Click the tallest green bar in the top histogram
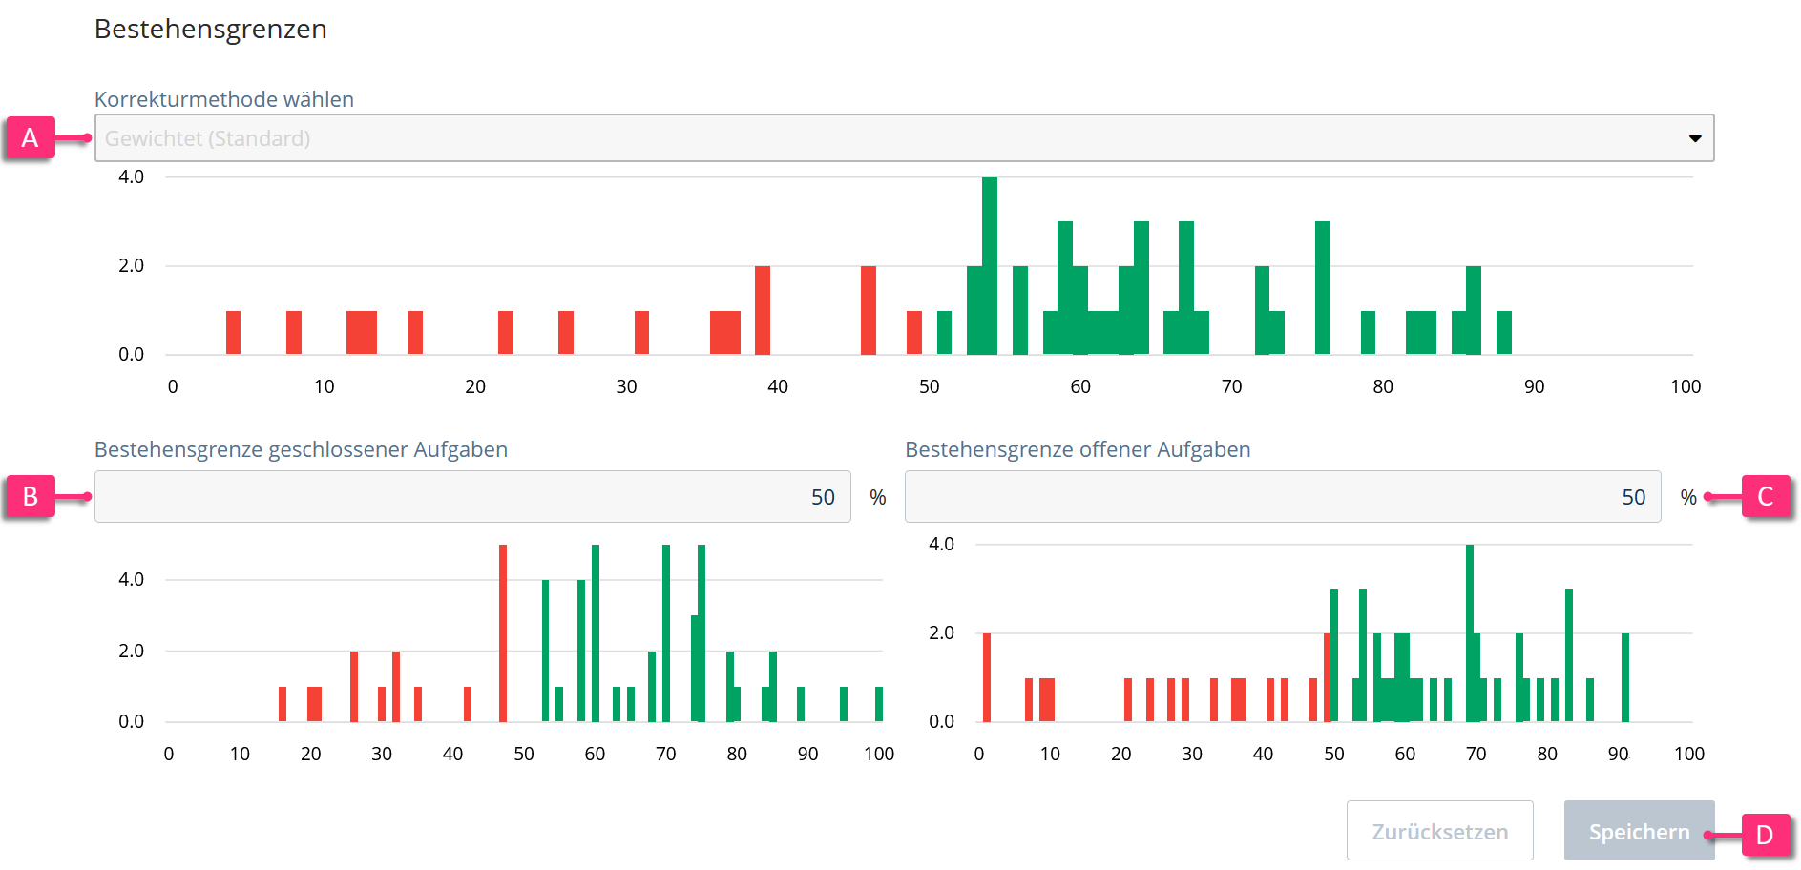1801x870 pixels. pos(990,266)
